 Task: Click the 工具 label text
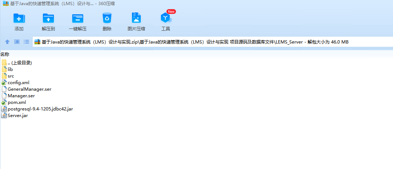click(166, 29)
